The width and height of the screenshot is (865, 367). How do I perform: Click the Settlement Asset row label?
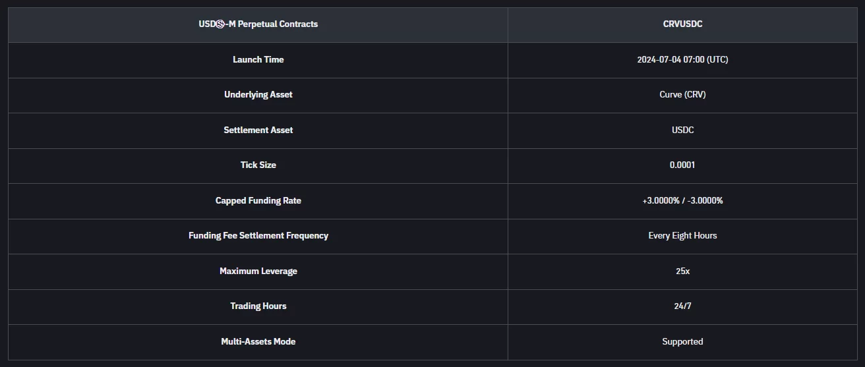pos(258,130)
